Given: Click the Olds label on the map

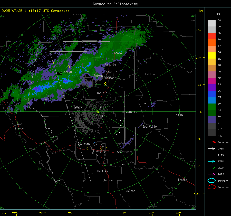Looking at the screenshot, I should coord(98,107).
